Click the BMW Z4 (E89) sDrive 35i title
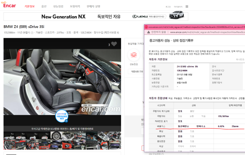The image size is (245, 155). 24,27
